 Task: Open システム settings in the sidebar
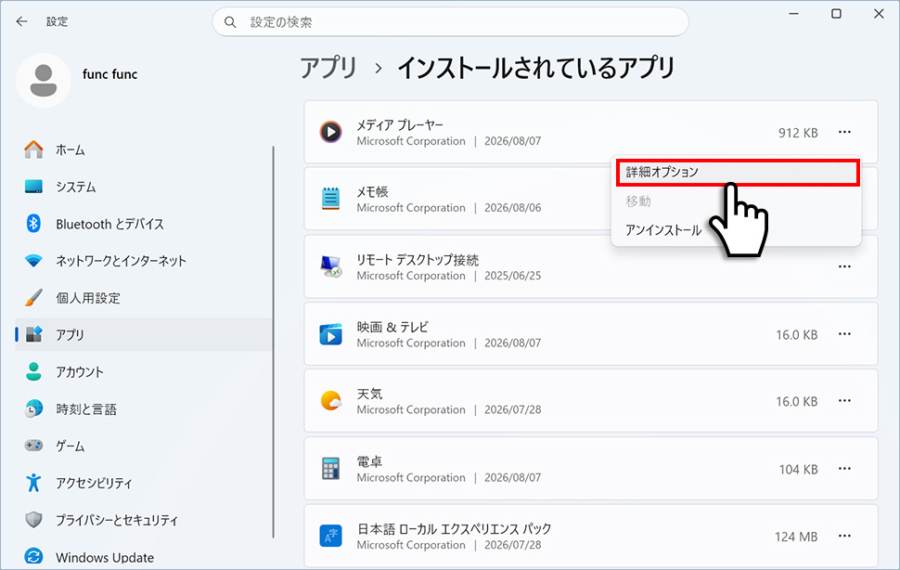pos(144,187)
